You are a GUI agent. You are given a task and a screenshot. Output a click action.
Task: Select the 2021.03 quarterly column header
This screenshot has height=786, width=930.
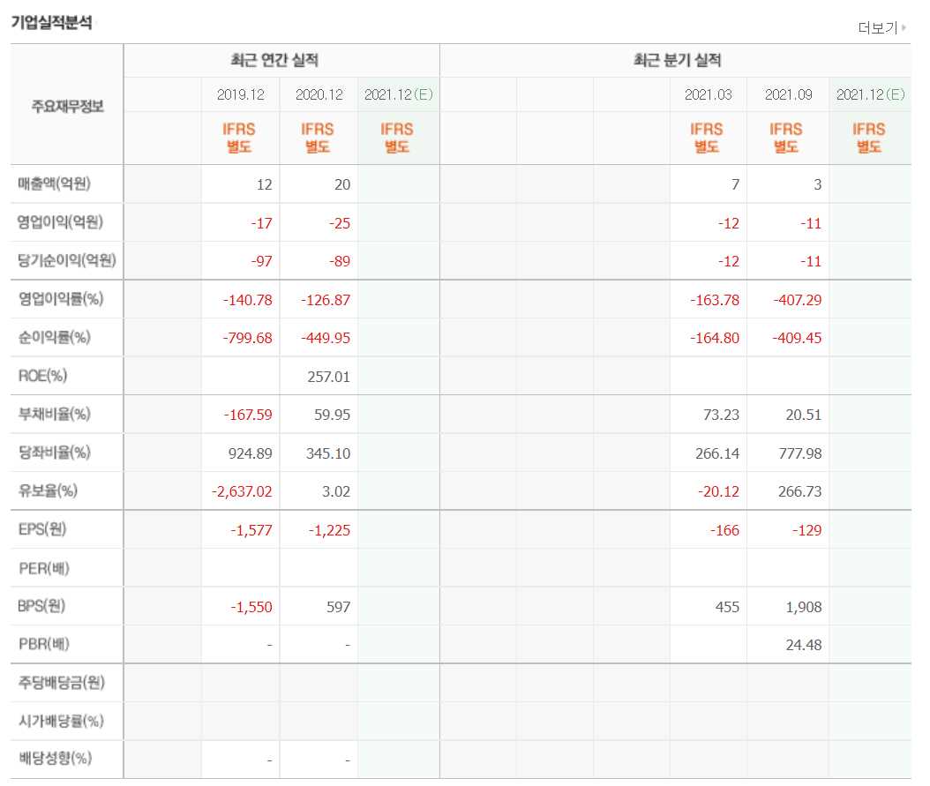(x=709, y=94)
